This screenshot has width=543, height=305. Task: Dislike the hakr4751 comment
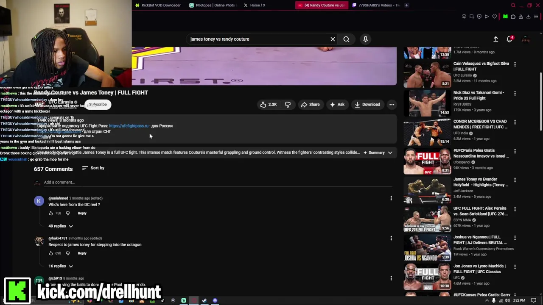67,253
